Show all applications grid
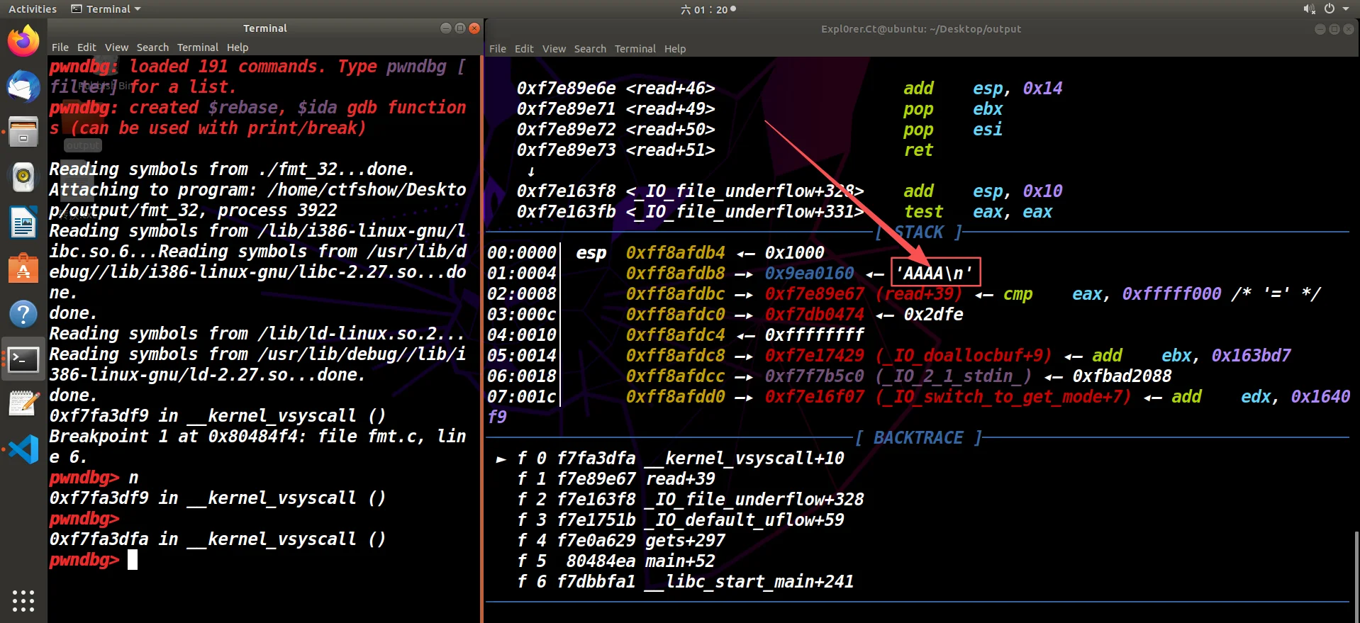1360x623 pixels. 23,600
